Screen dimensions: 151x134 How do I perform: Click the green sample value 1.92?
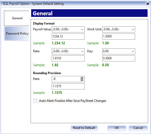[55, 65]
